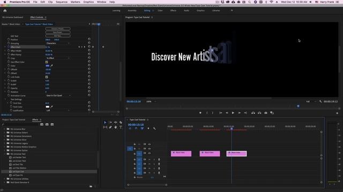Screen dimensions: 343x192
Task: Open the Color swatch in Effect Controls
Action: point(48,66)
